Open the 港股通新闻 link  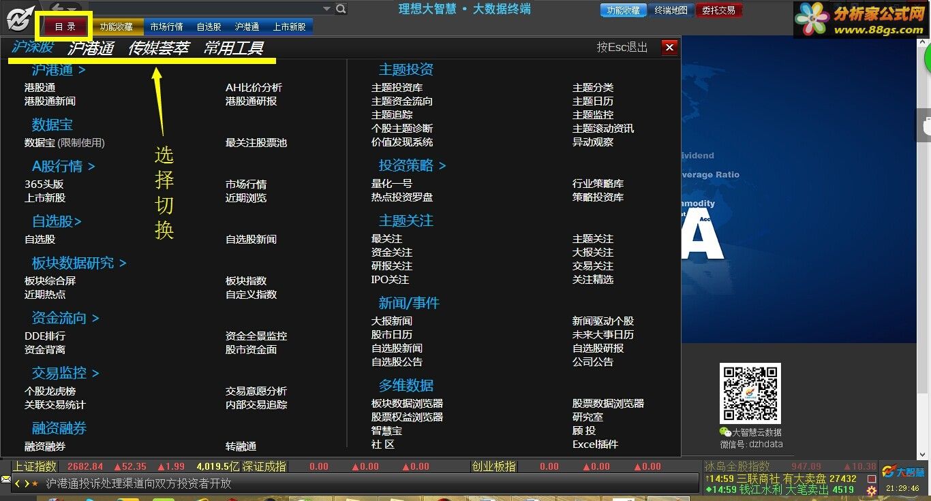[50, 101]
